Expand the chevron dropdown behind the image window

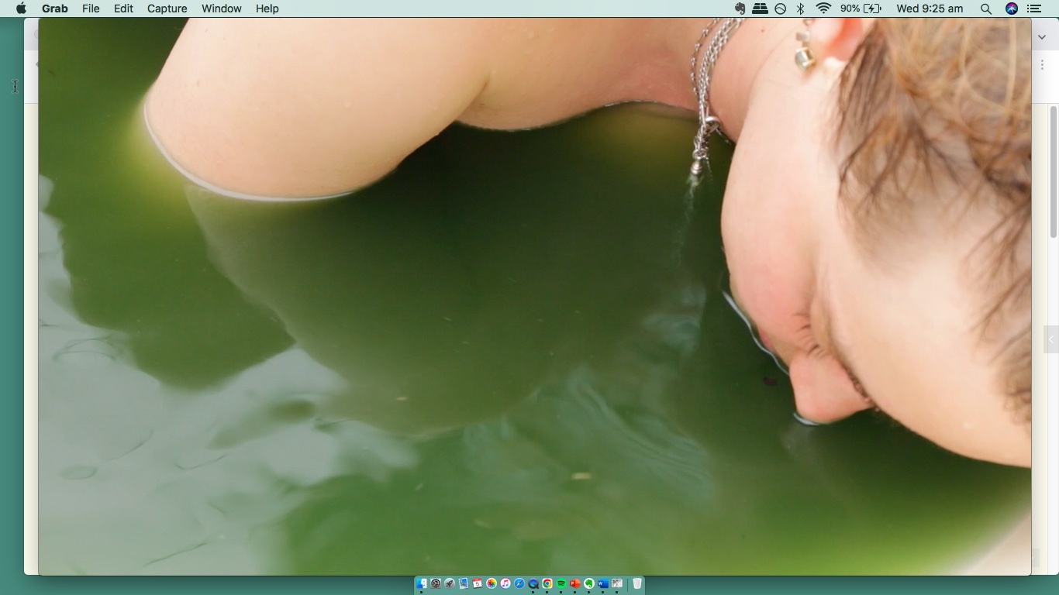pyautogui.click(x=1042, y=36)
